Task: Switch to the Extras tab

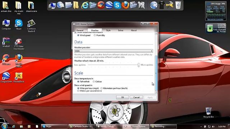Action: click(121, 30)
